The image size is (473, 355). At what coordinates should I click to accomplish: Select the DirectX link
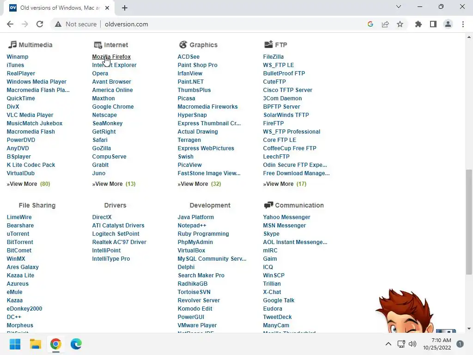pyautogui.click(x=102, y=217)
